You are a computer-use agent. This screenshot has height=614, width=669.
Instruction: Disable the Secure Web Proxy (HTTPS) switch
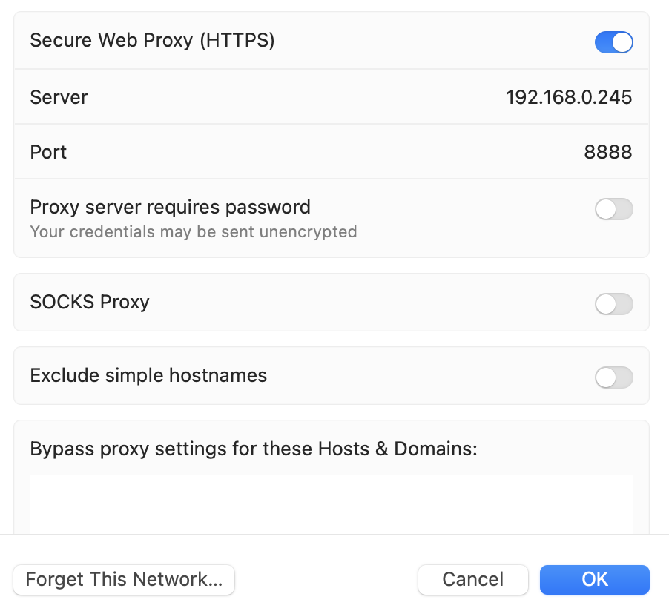(x=613, y=42)
